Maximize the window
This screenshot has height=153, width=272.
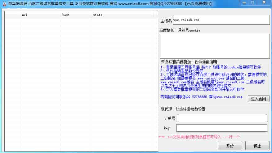[x=252, y=3]
